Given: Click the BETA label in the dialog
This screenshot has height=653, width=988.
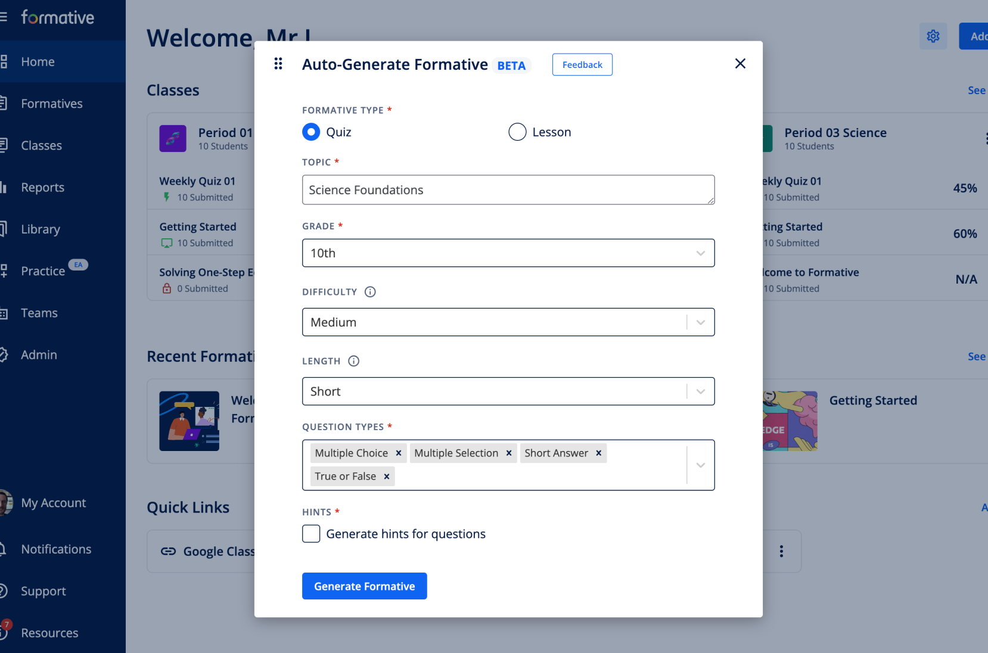Looking at the screenshot, I should point(512,66).
